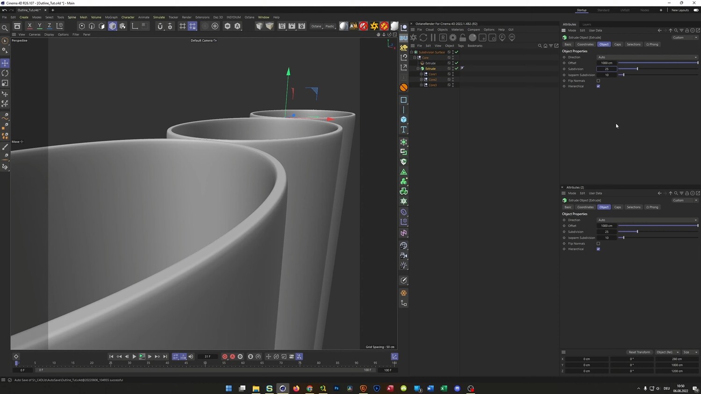Open Direction dropdown in upper Attributes panel
The width and height of the screenshot is (701, 394).
click(647, 57)
